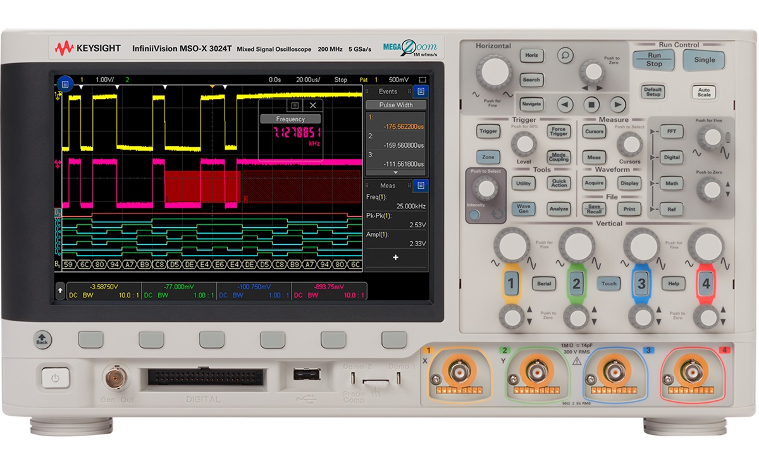
Task: Close the Frequency counter popup
Action: click(312, 105)
